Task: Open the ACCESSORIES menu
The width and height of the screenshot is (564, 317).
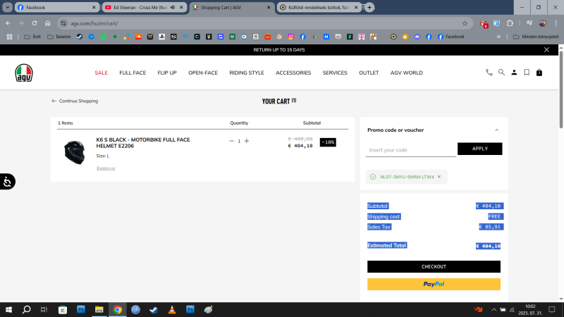Action: [293, 73]
